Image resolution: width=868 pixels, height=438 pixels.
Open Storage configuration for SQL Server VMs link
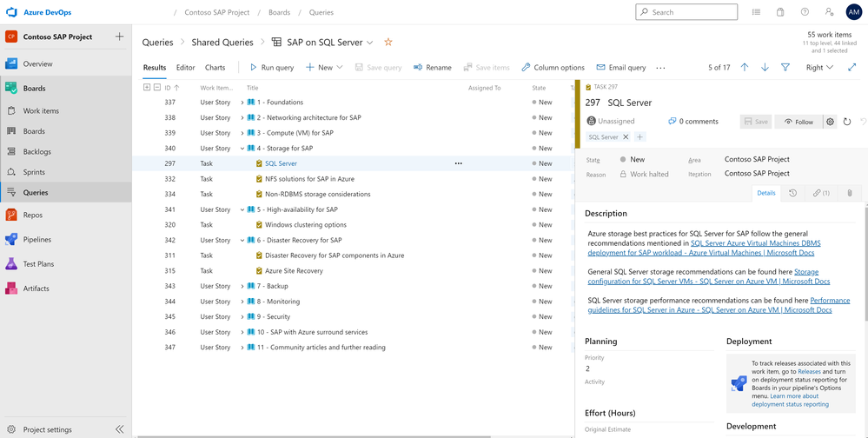[709, 277]
